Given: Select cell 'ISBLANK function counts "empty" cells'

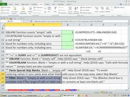Looking at the screenshot, I should tap(34, 32).
